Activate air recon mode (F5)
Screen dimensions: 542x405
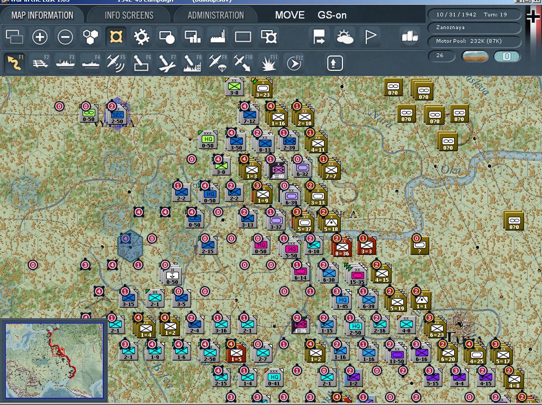116,62
